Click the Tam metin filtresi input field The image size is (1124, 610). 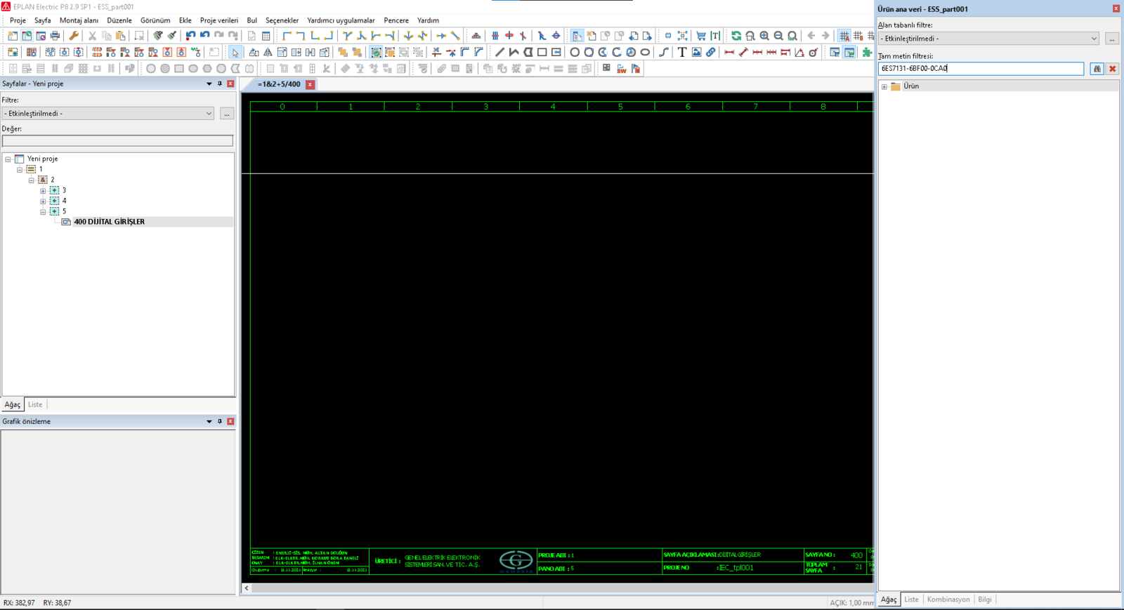click(981, 69)
